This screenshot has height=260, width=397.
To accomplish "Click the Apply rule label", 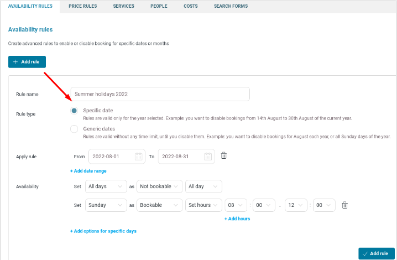I will pos(27,157).
